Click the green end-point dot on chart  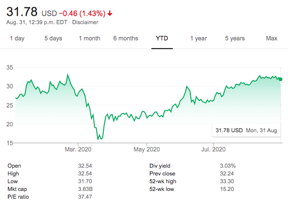(x=281, y=79)
